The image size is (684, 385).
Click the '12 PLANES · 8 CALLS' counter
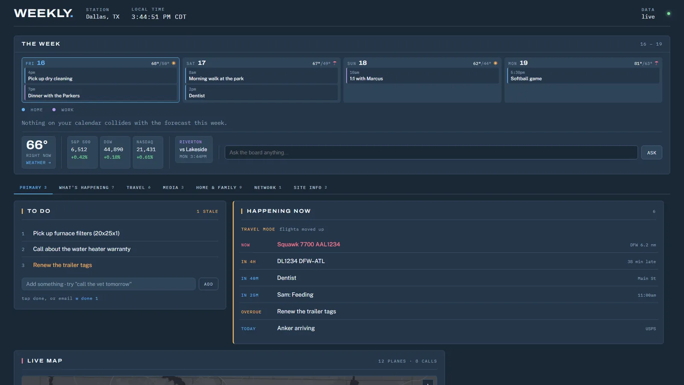pyautogui.click(x=407, y=361)
